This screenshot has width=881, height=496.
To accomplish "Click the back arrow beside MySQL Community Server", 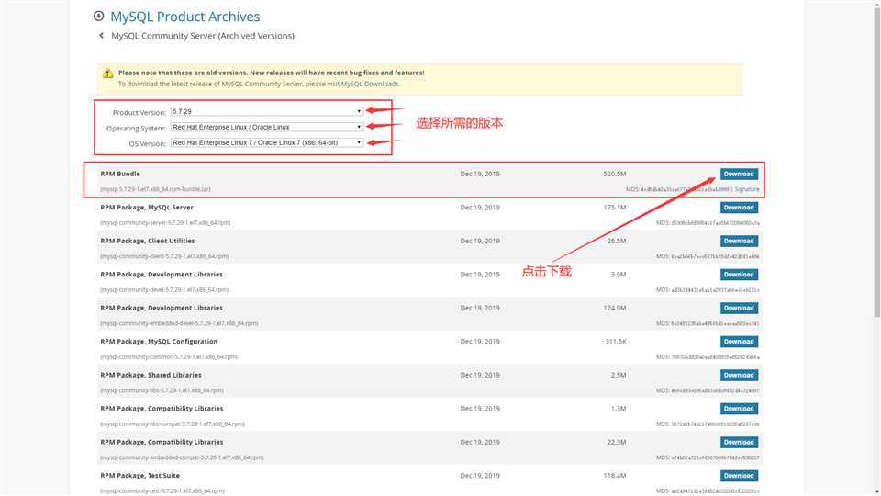I will coord(101,36).
